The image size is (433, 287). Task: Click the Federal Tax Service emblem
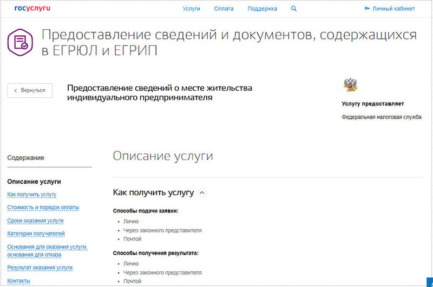(350, 85)
